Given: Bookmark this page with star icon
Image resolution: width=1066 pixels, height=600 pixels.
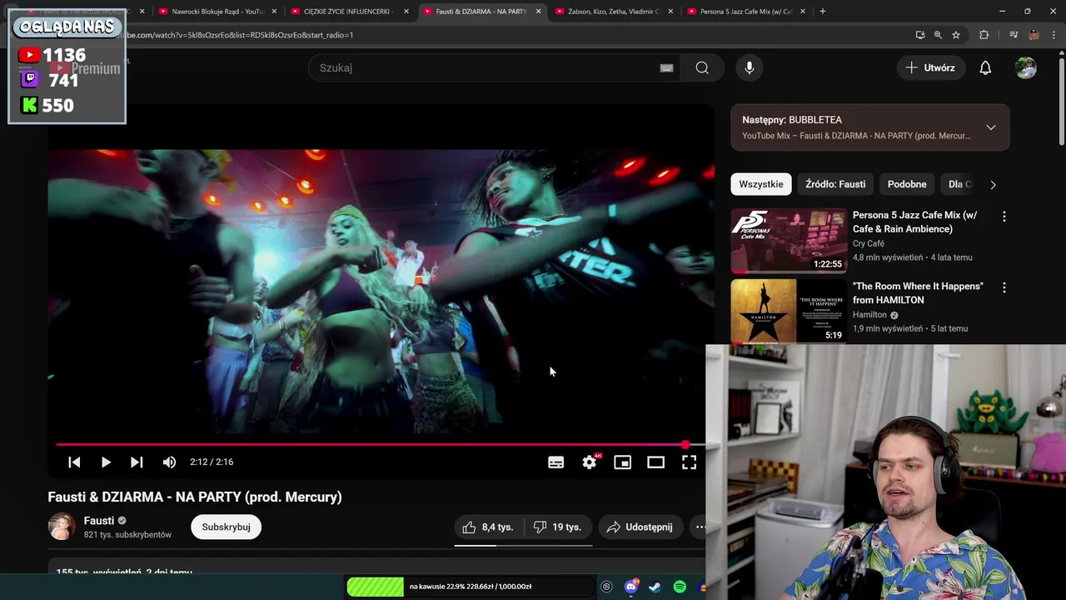Looking at the screenshot, I should coord(956,35).
